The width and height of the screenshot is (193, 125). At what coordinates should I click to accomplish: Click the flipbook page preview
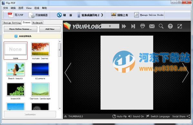click(127, 73)
